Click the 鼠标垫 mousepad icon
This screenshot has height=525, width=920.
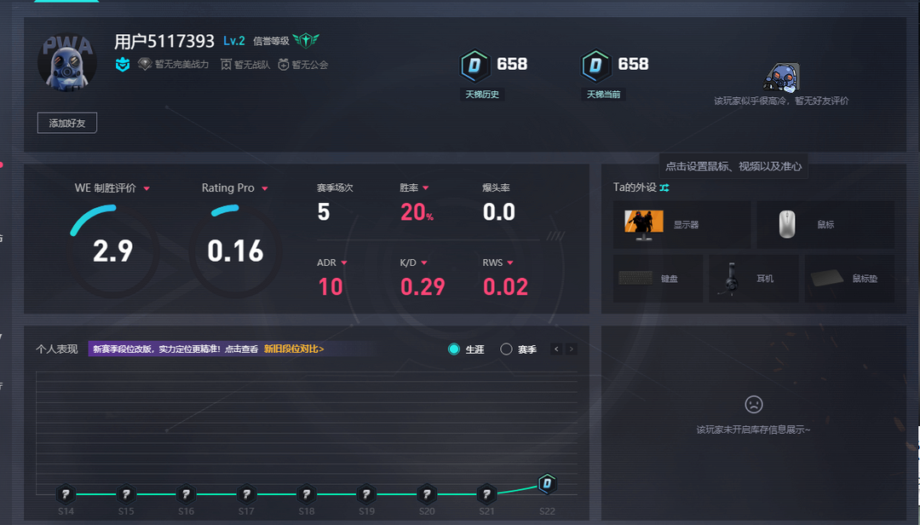point(827,278)
